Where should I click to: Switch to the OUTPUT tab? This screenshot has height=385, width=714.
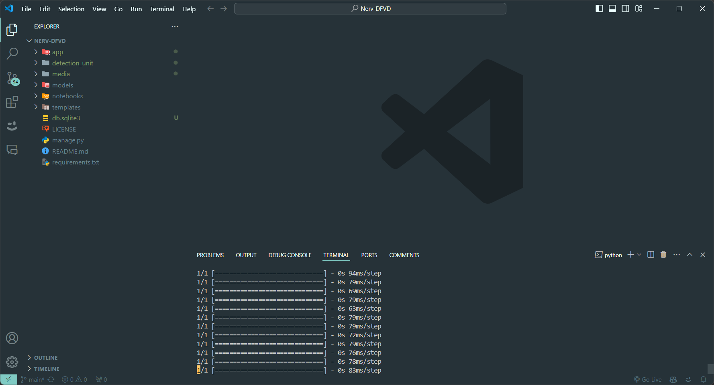coord(246,255)
